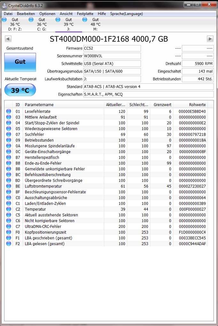This screenshot has height=326, width=218.
Task: Click status icon of Aktuell ausstehende Sektoren row
Action: (9, 215)
